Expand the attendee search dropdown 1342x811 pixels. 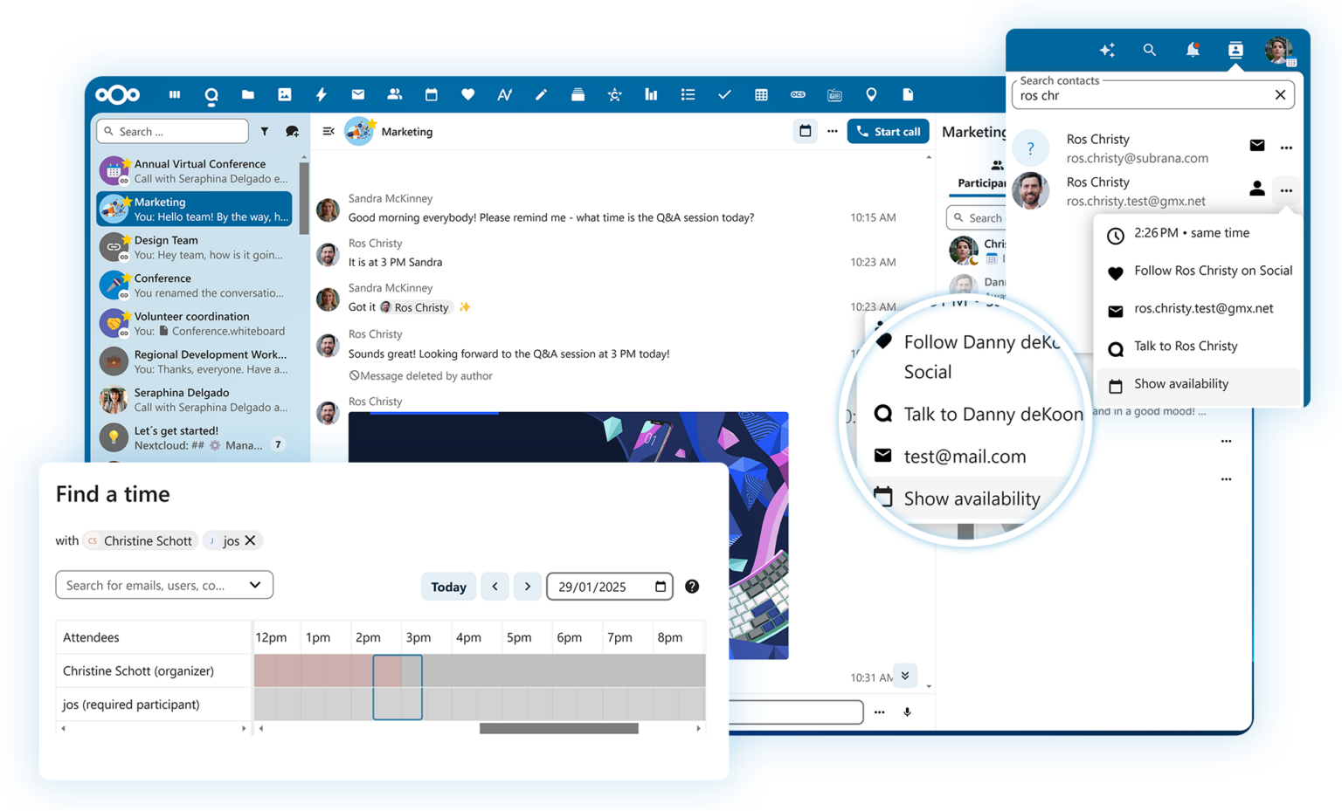click(254, 585)
